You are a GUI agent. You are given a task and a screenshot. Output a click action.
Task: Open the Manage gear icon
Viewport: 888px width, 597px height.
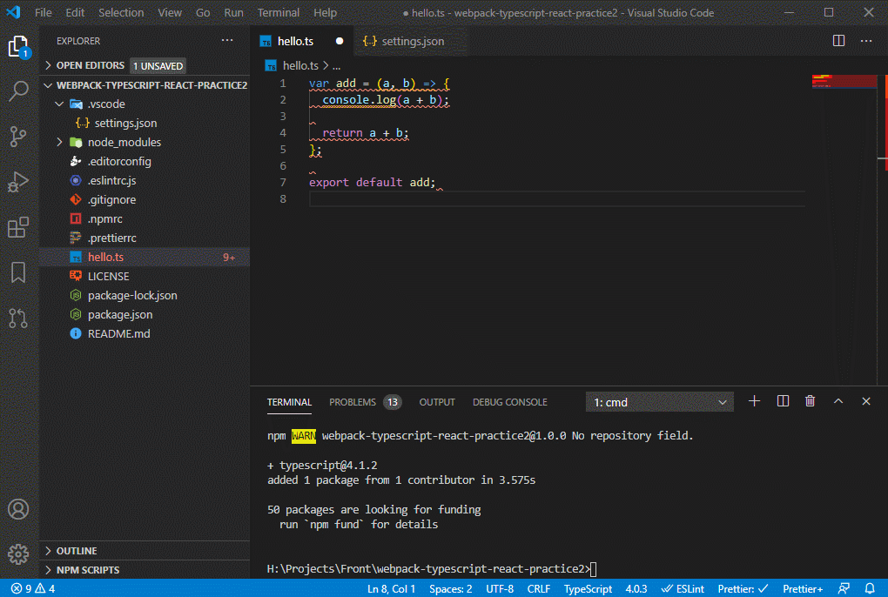(18, 553)
